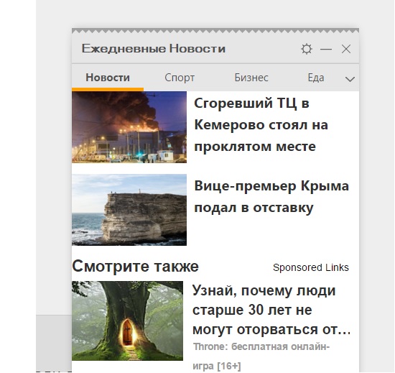This screenshot has height=373, width=395.
Task: Open the Узнай, почему люди старше 30 ad
Action: [271, 310]
